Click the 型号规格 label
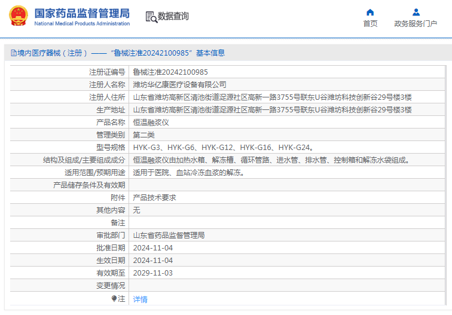Viewport: 452px width, 315px height. 111,148
